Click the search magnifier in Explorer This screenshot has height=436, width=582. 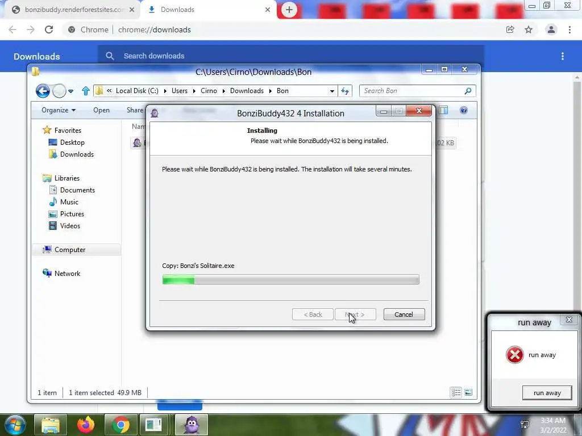(x=468, y=91)
